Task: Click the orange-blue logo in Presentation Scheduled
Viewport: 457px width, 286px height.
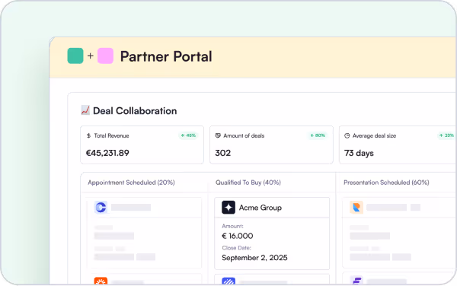Action: pyautogui.click(x=356, y=207)
